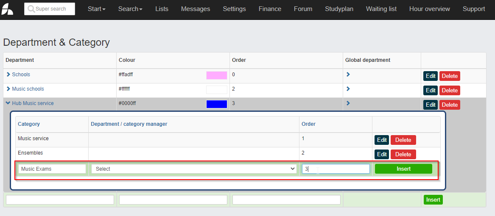Expand the Schools department row
The width and height of the screenshot is (495, 216).
(x=8, y=75)
